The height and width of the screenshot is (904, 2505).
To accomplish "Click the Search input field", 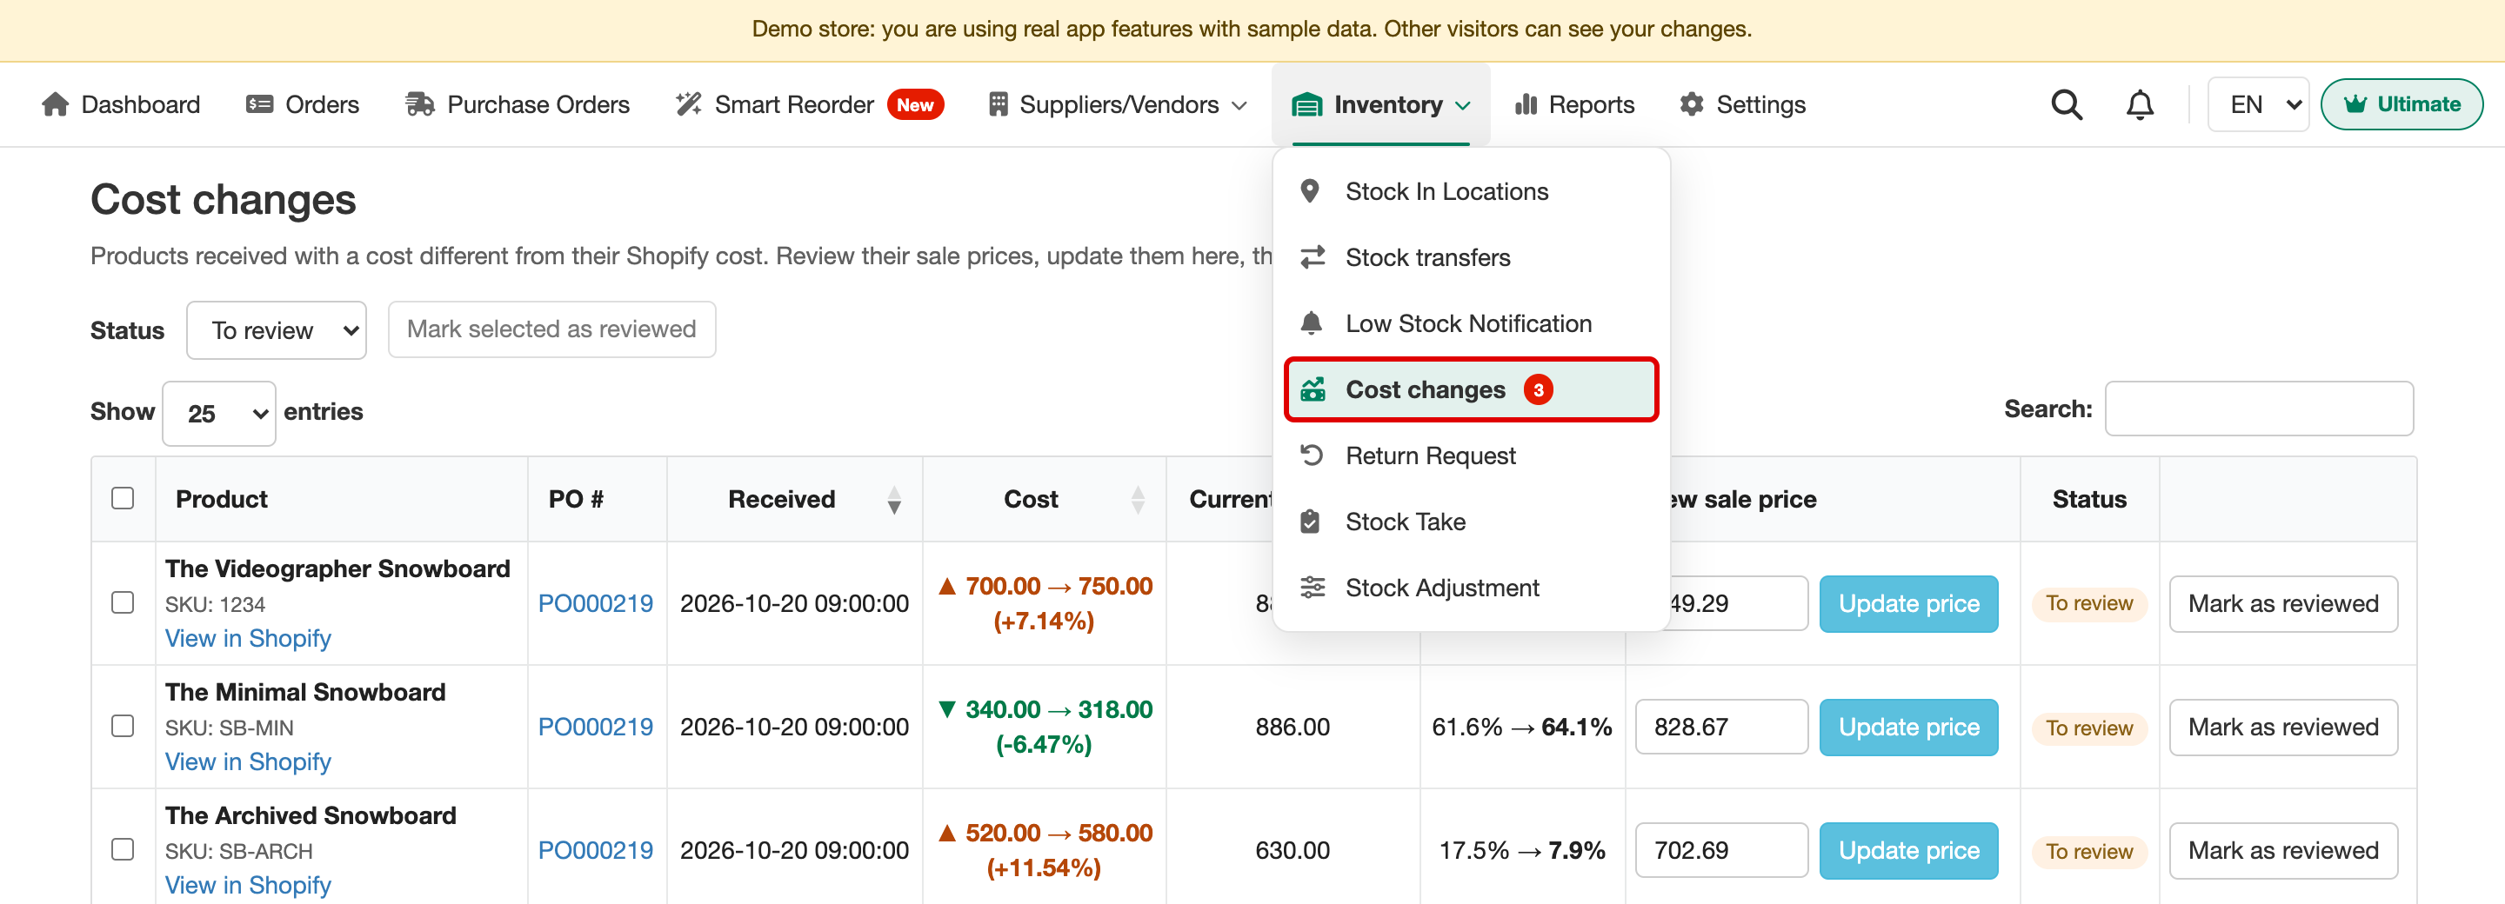I will point(2258,409).
